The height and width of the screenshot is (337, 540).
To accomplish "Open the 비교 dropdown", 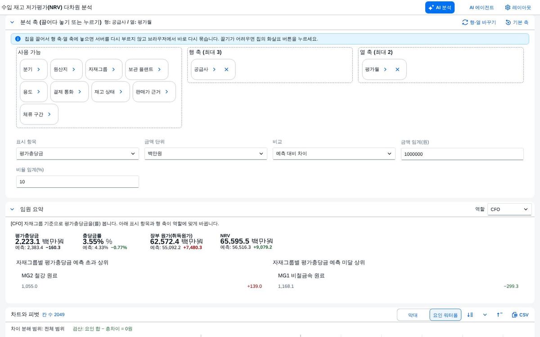I will [x=334, y=154].
